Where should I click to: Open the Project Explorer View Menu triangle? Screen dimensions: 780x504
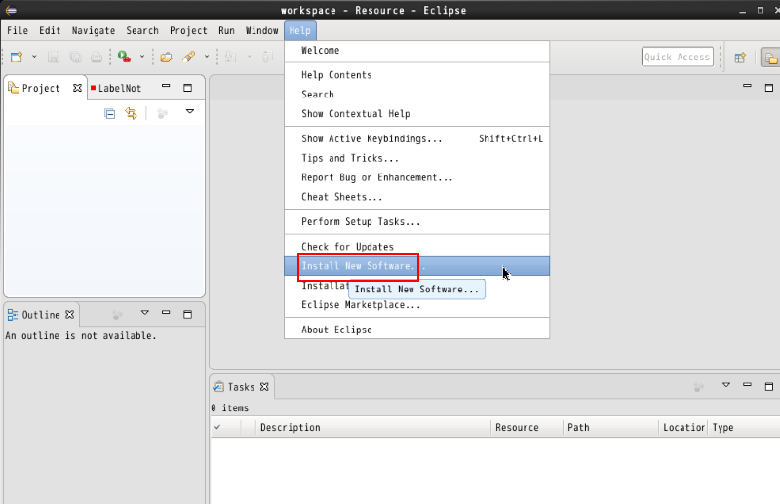click(190, 111)
